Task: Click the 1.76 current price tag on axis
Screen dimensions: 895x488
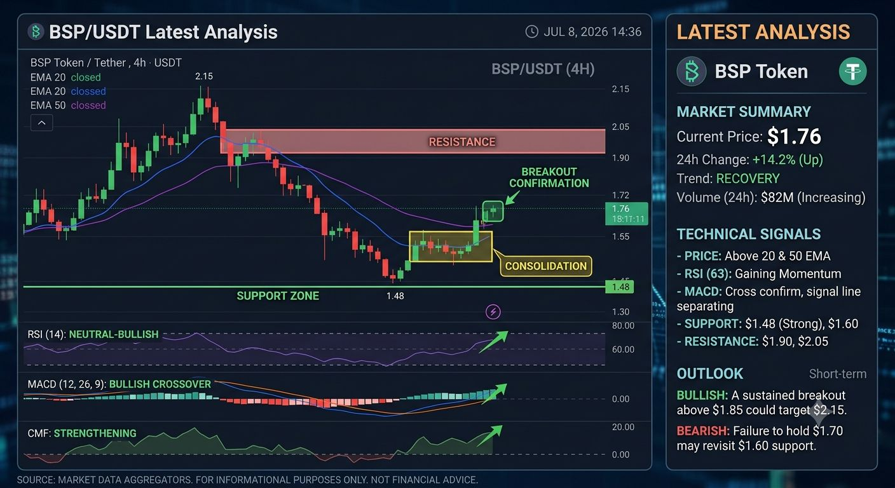Action: pos(626,213)
